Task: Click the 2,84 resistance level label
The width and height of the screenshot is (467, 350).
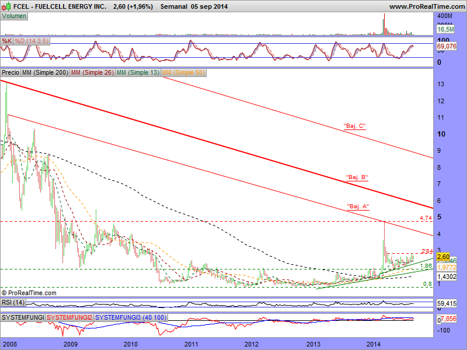Action: (x=427, y=251)
